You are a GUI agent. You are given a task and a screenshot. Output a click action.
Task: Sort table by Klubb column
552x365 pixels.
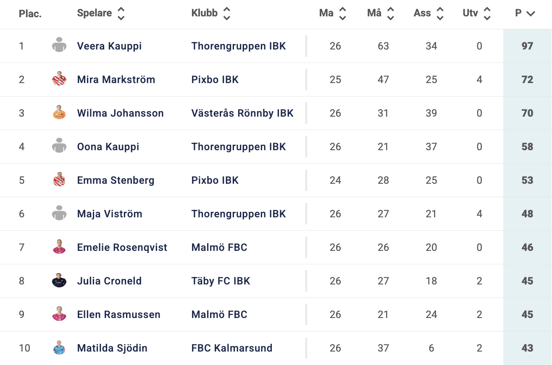[x=211, y=13]
